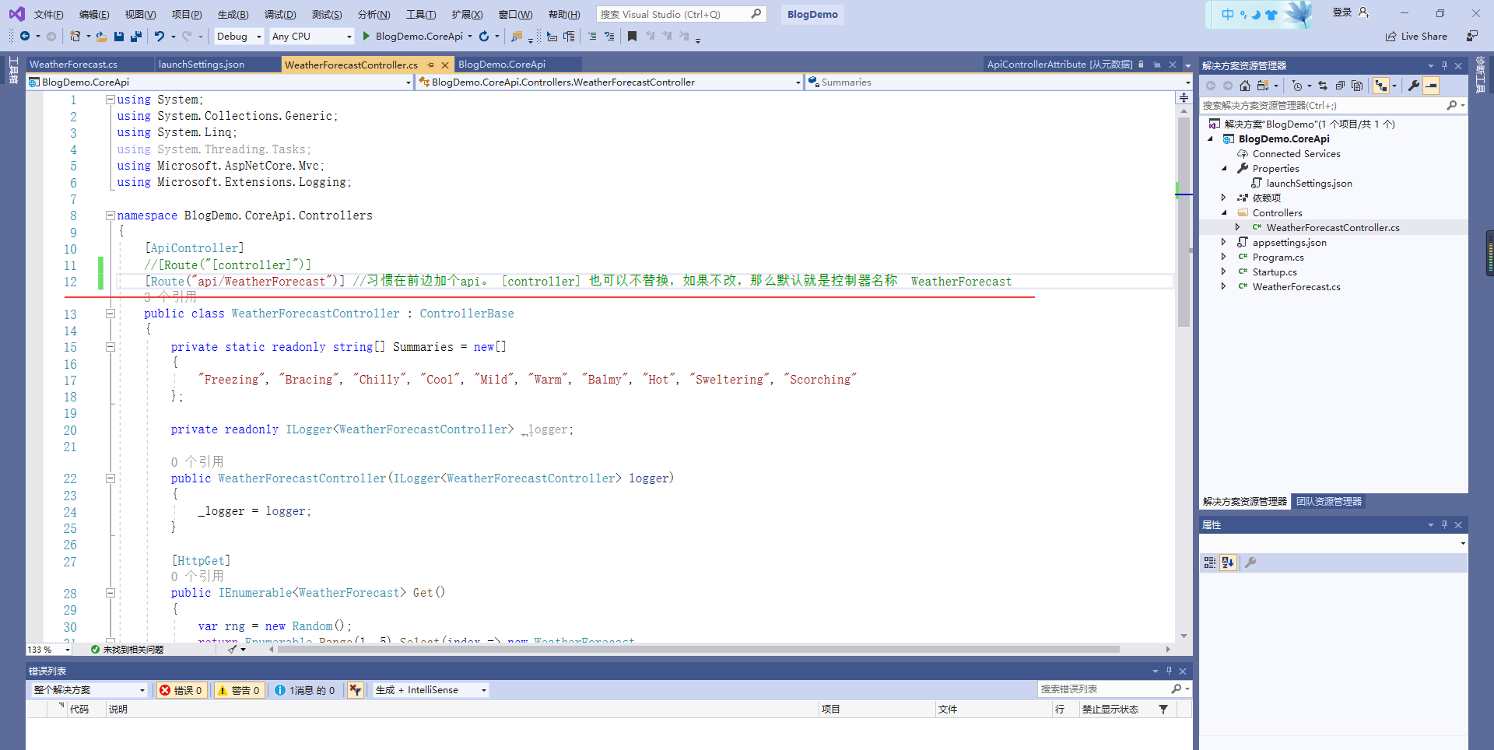Image resolution: width=1494 pixels, height=750 pixels.
Task: Click the Home icon in Solution Explorer
Action: (1245, 86)
